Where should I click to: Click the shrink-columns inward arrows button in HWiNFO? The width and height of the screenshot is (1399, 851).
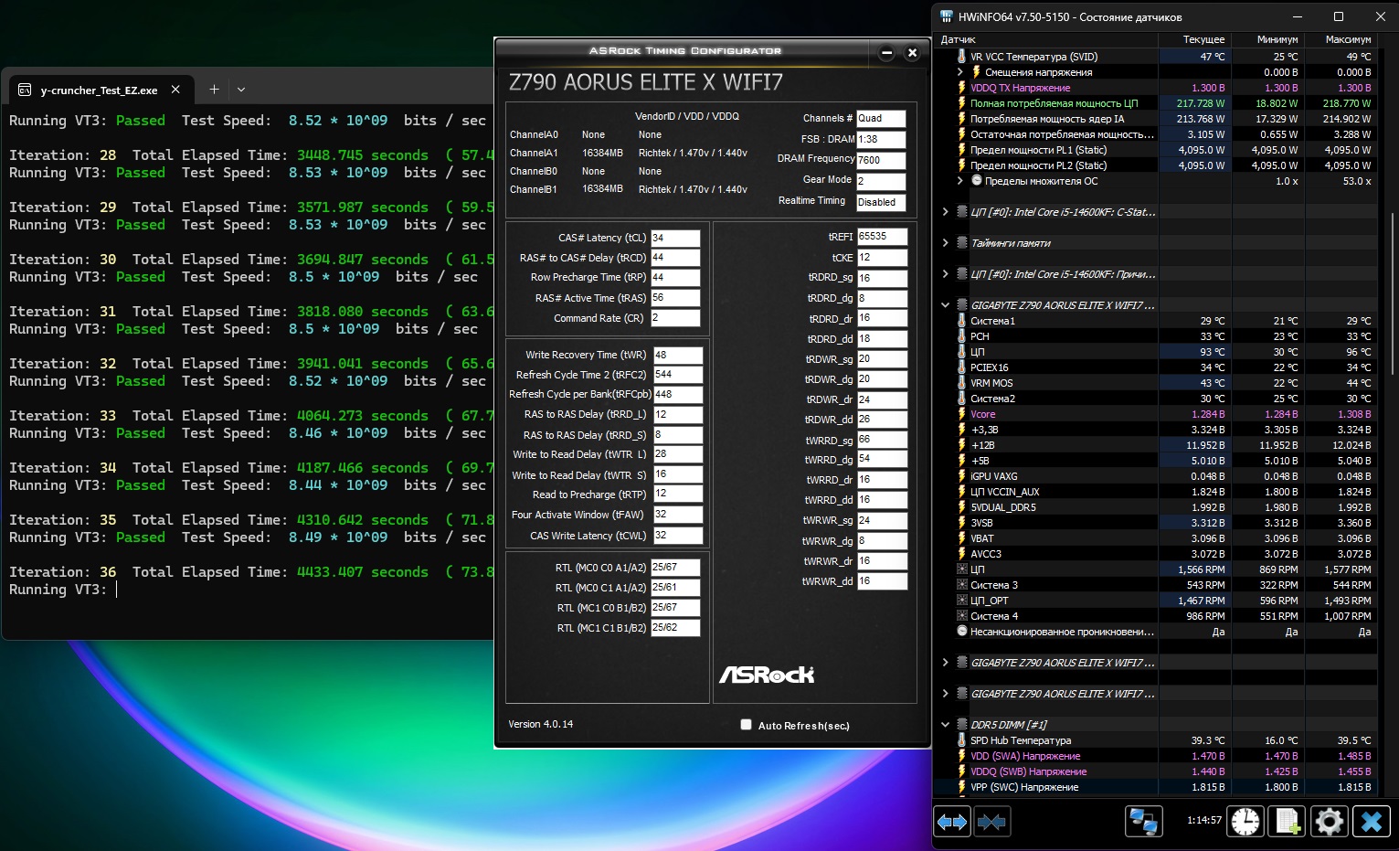[991, 822]
